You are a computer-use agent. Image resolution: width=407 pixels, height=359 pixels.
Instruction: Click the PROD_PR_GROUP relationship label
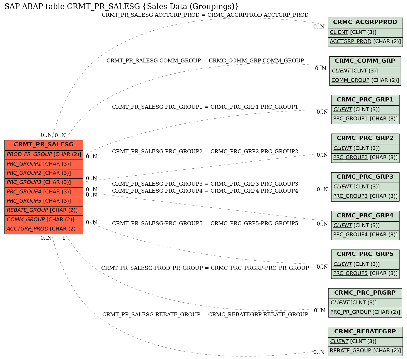205,268
